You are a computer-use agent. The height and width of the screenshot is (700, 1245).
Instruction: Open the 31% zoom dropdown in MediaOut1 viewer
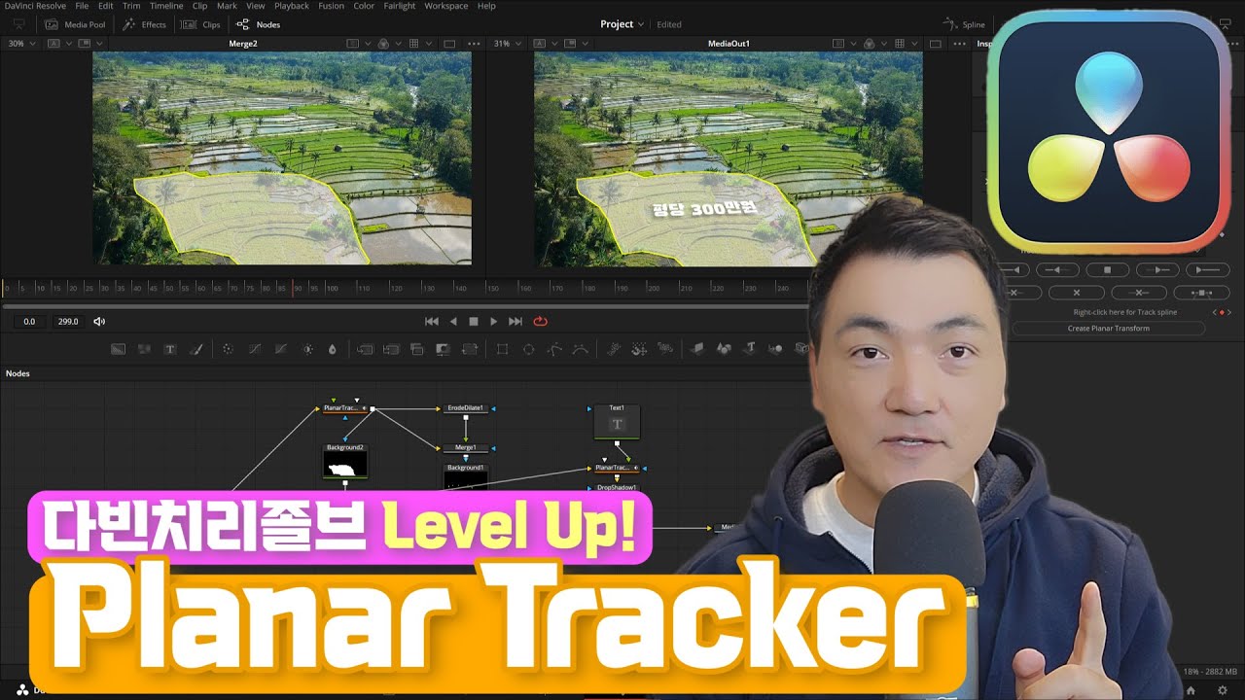coord(506,44)
